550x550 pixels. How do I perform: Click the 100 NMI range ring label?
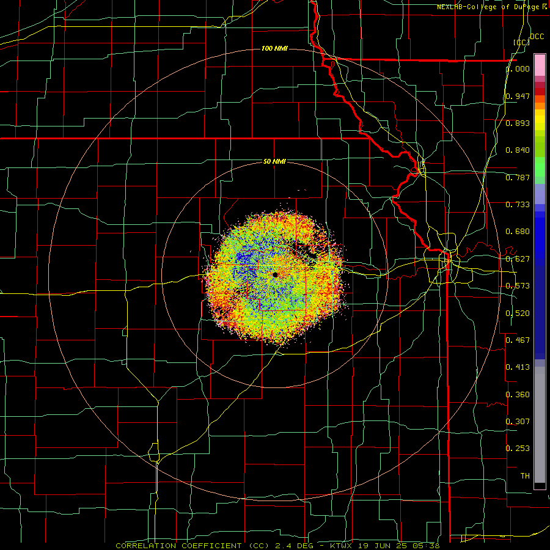(x=274, y=48)
